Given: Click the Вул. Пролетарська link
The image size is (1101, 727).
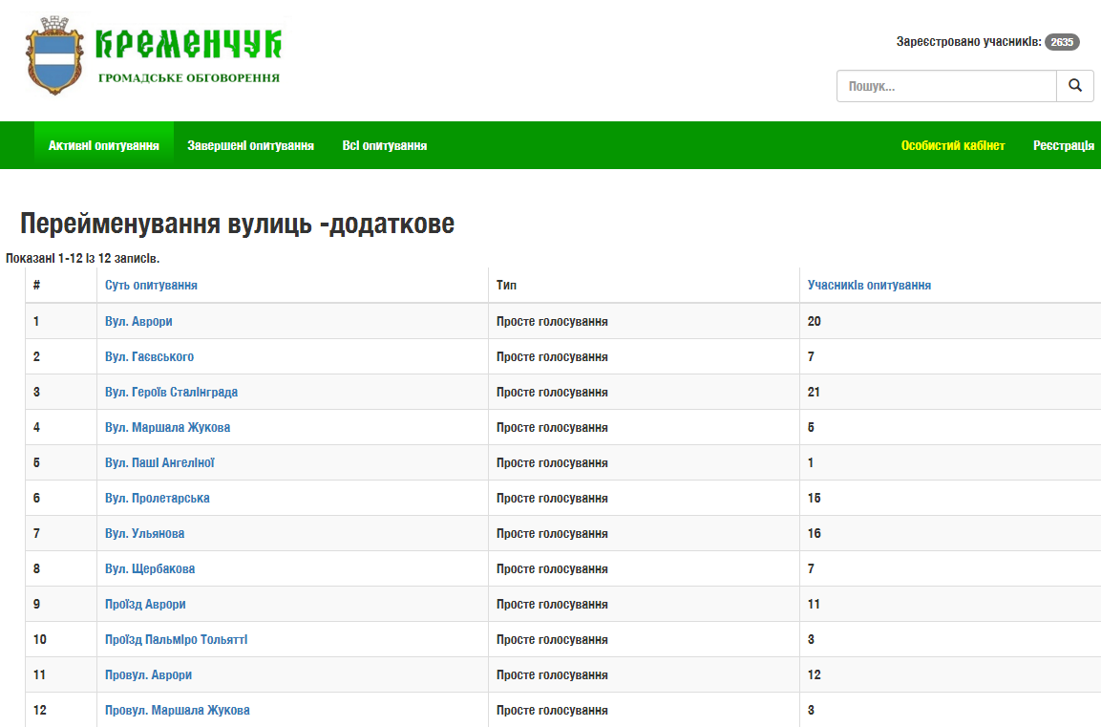Looking at the screenshot, I should tap(157, 499).
